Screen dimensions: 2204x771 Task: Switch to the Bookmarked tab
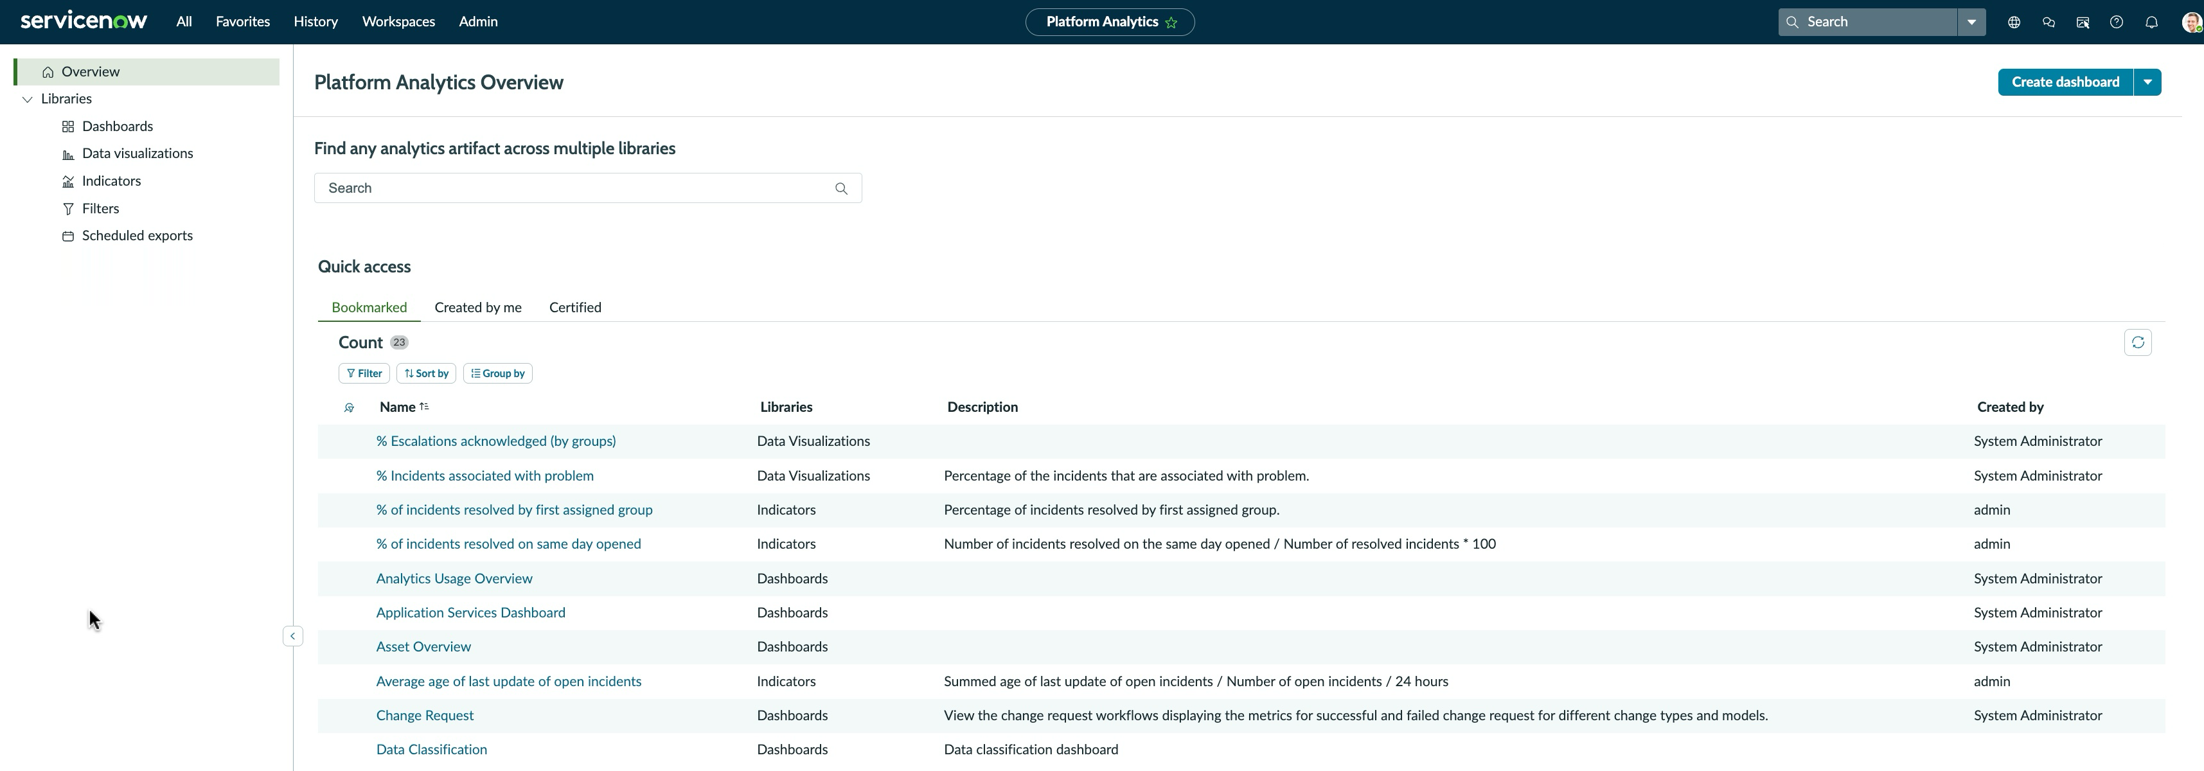[369, 307]
